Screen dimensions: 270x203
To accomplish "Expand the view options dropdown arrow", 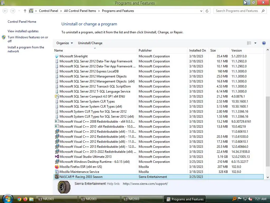I will click(255, 43).
